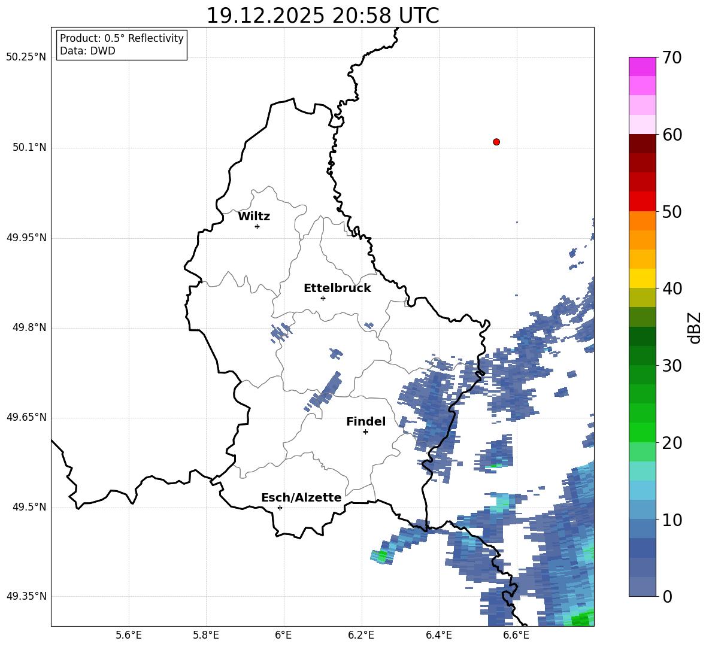Click the colorbar tick label "20"
The width and height of the screenshot is (709, 647).
672,443
